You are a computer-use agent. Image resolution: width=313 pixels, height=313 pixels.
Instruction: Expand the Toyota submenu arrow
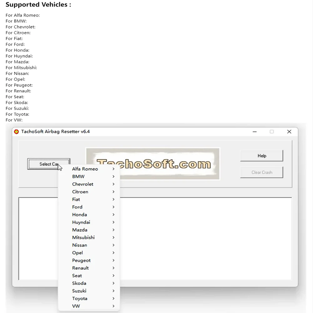pyautogui.click(x=113, y=298)
